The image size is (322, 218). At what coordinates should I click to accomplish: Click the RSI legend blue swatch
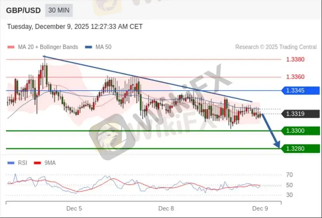click(11, 163)
